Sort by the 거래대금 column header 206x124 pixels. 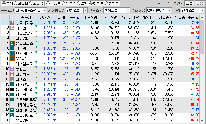[x=148, y=17]
